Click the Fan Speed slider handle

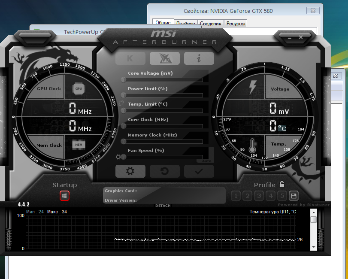point(124,157)
